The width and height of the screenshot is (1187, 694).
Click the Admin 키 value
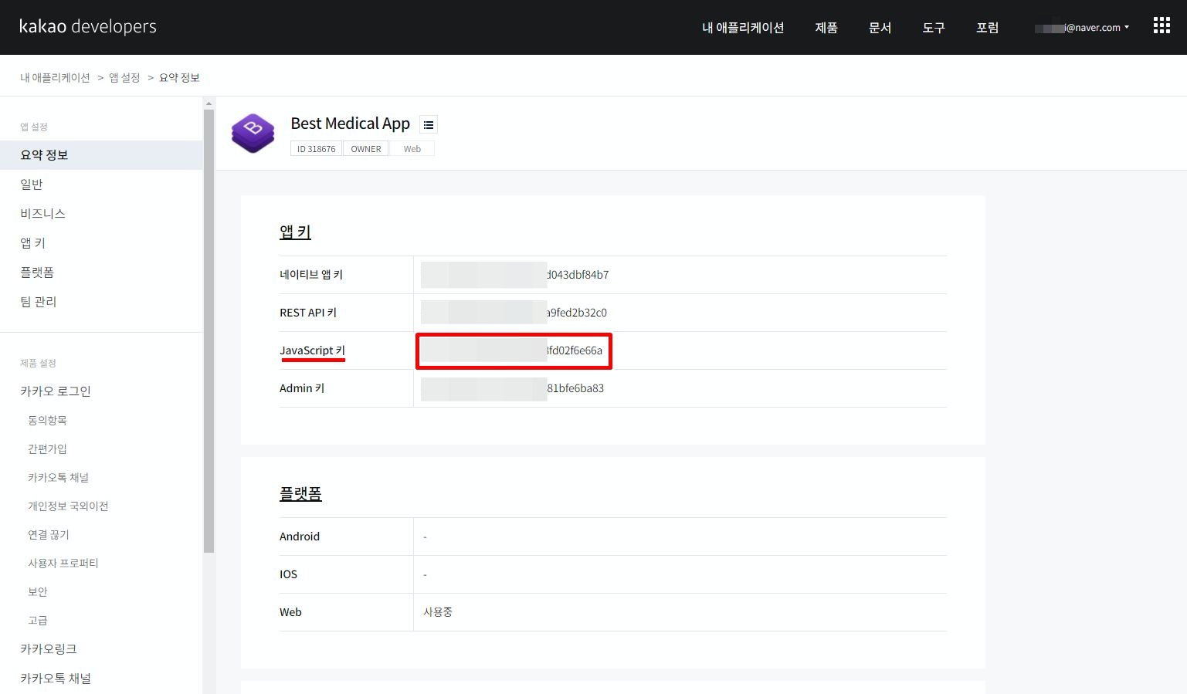click(512, 388)
